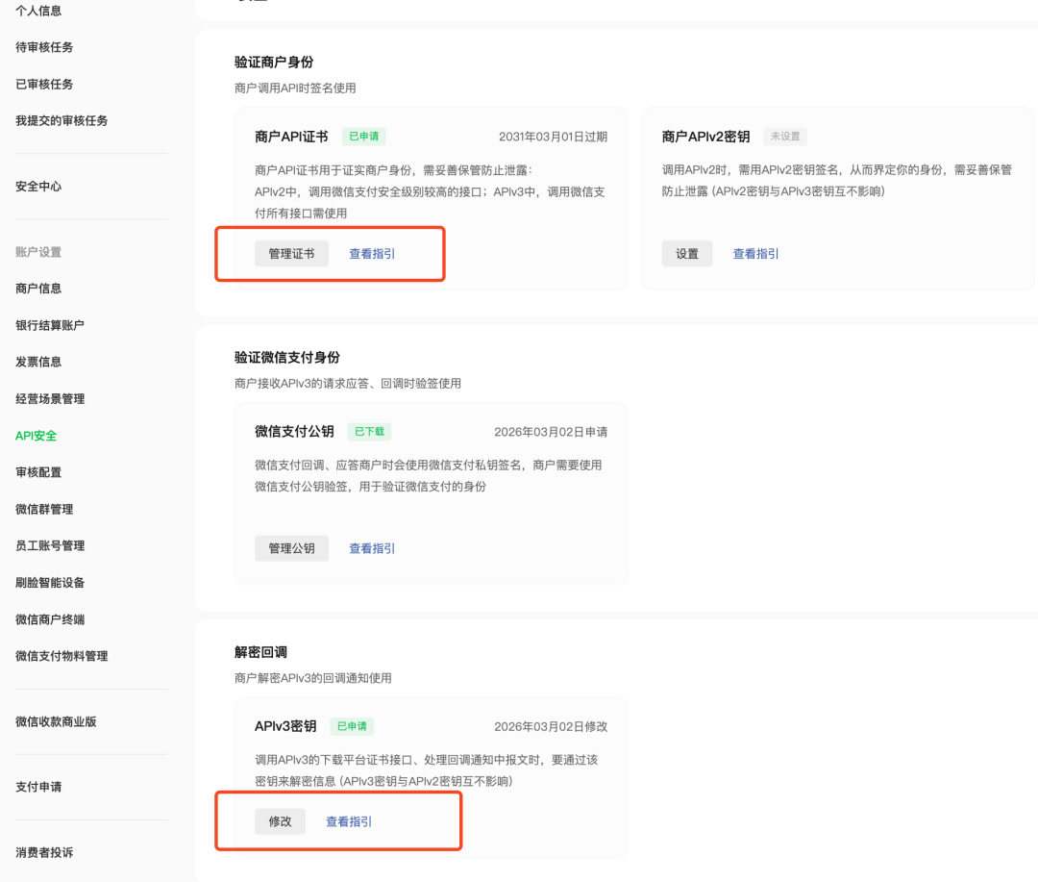Open 发票信息 menu item
This screenshot has width=1038, height=882.
(38, 362)
